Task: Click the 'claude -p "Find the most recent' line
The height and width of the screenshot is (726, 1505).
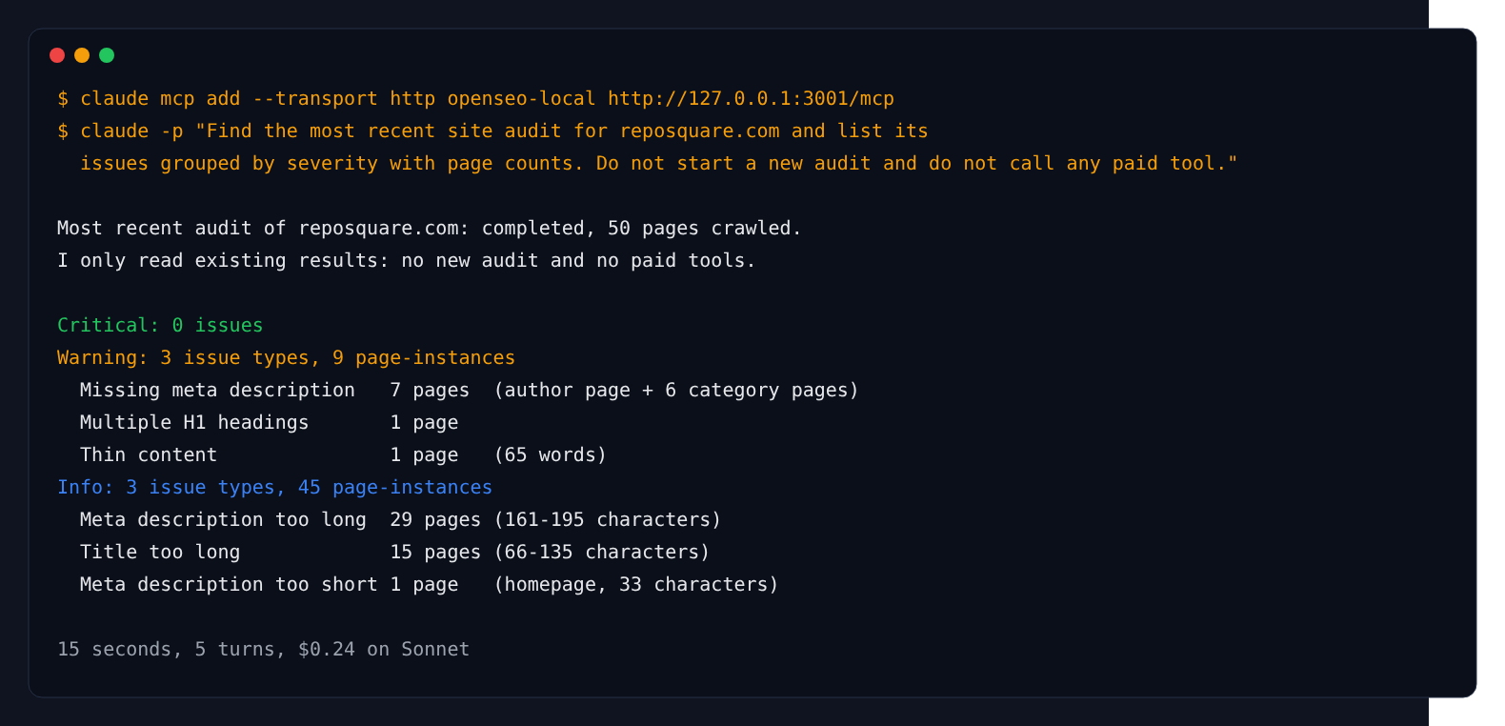Action: click(492, 131)
